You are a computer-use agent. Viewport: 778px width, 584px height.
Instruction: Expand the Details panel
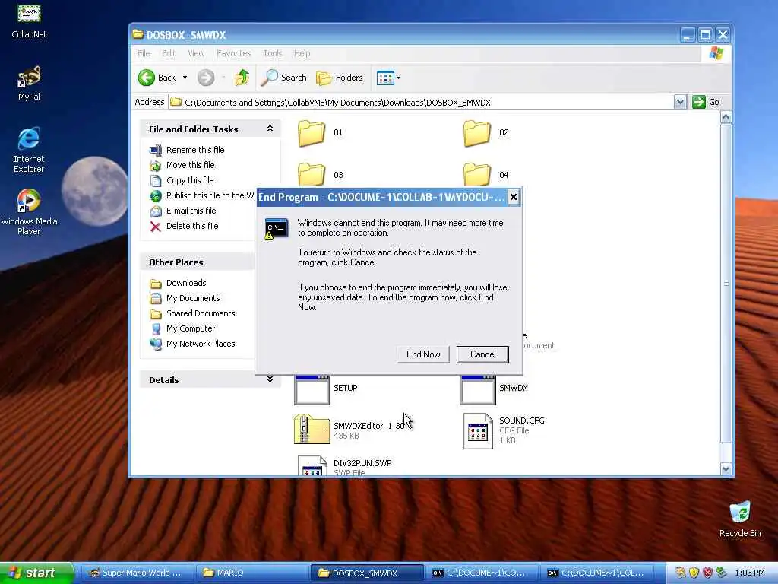click(x=270, y=379)
